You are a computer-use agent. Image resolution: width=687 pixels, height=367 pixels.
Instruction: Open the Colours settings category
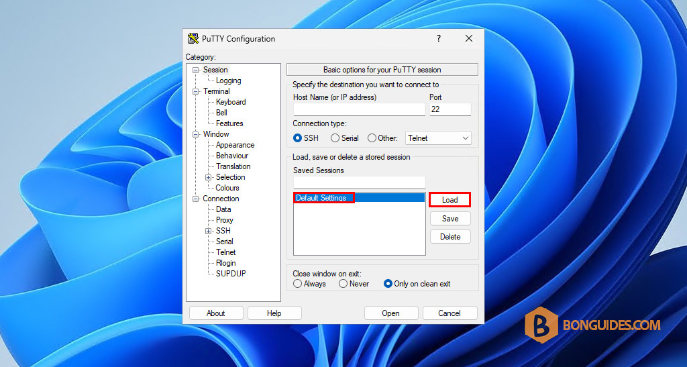tap(227, 188)
